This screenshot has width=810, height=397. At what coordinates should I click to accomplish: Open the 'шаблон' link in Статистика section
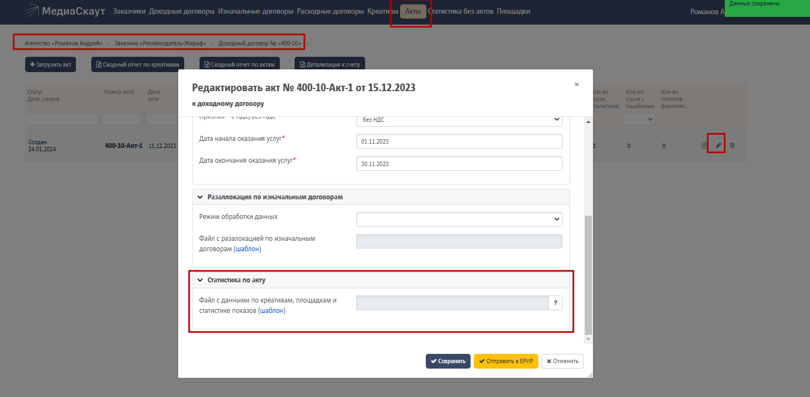pyautogui.click(x=272, y=311)
